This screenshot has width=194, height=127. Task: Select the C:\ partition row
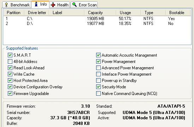pyautogui.click(x=97, y=19)
